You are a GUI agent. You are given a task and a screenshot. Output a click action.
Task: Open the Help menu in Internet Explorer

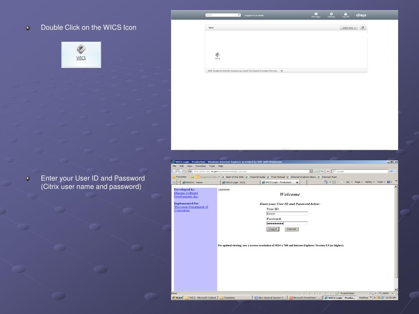[221, 166]
